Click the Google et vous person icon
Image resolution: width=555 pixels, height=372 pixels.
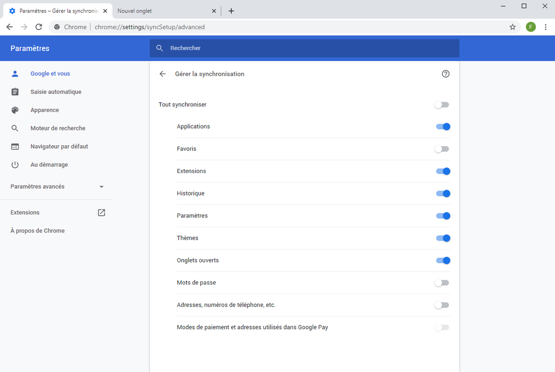15,74
